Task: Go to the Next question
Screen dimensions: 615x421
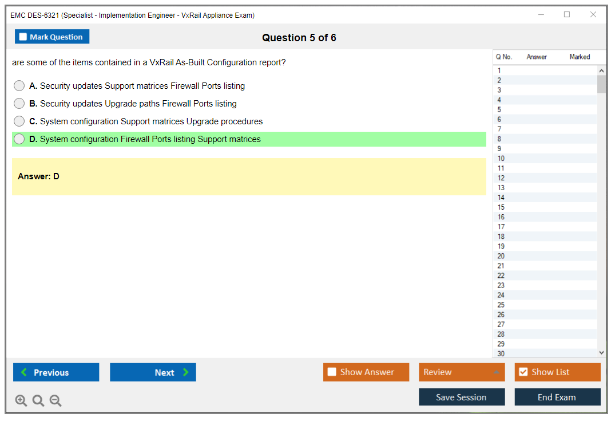Action: pyautogui.click(x=153, y=372)
